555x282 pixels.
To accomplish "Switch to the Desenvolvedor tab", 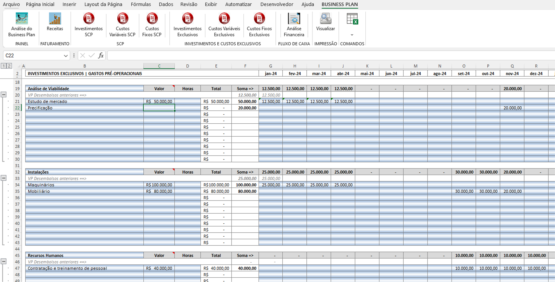I will tap(277, 4).
